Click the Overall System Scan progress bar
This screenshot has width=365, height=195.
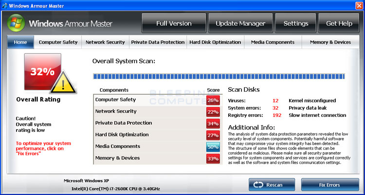tap(219, 76)
